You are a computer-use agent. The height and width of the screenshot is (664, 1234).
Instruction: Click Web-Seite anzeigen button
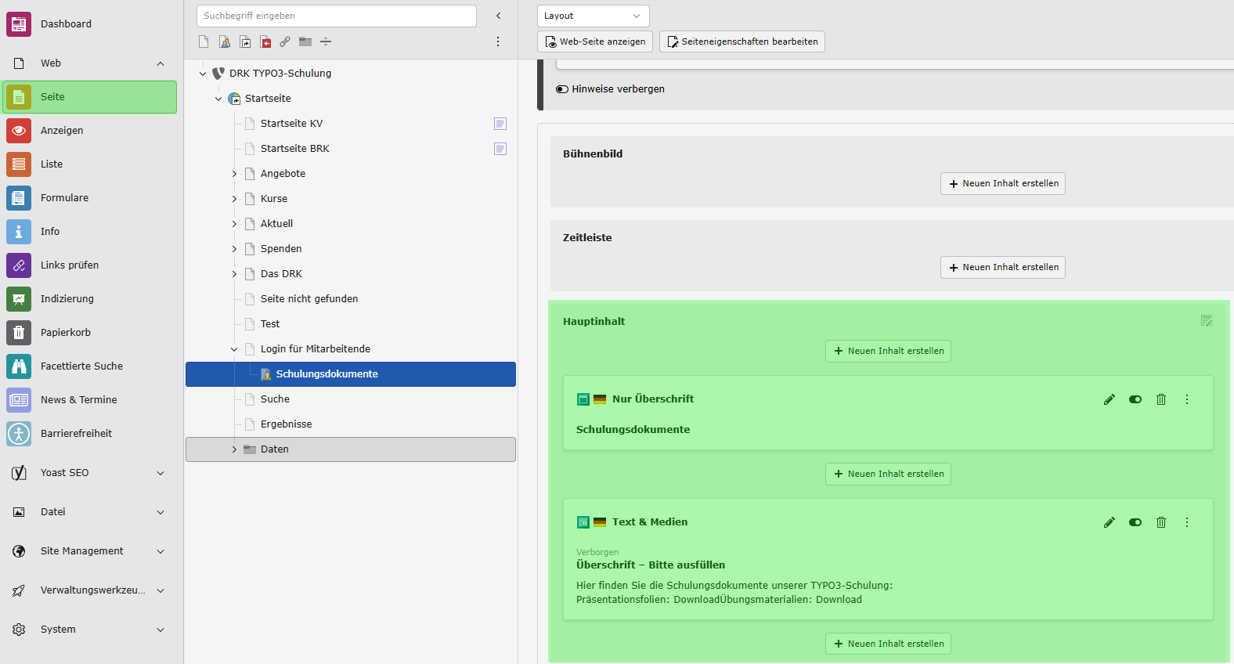596,41
